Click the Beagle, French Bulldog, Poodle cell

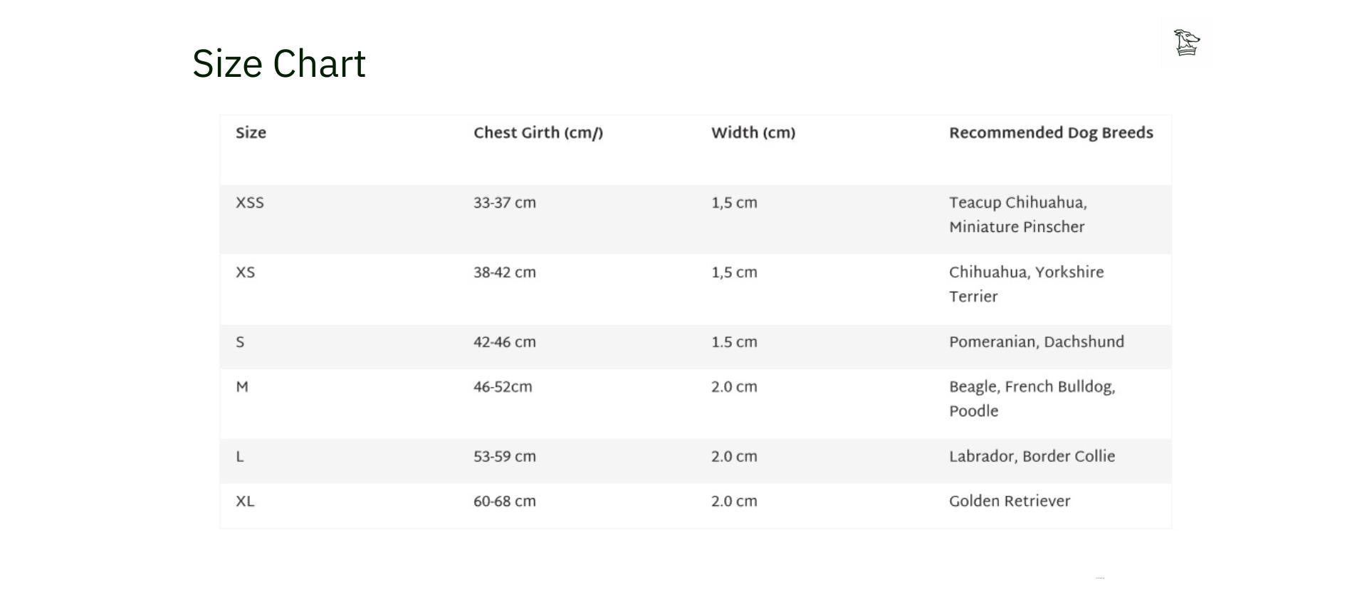[x=1032, y=399]
